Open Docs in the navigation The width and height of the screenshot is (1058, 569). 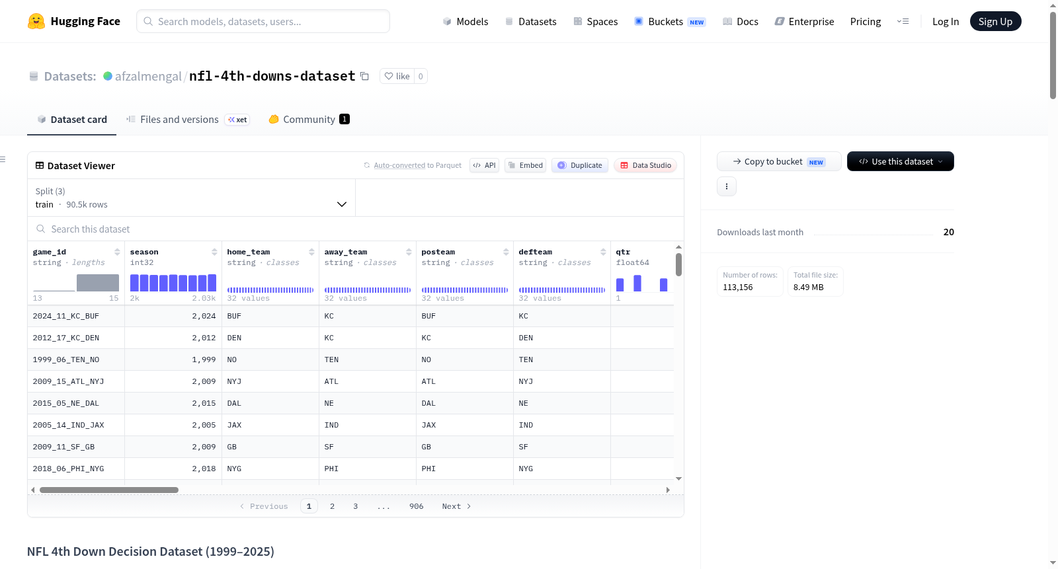click(741, 21)
